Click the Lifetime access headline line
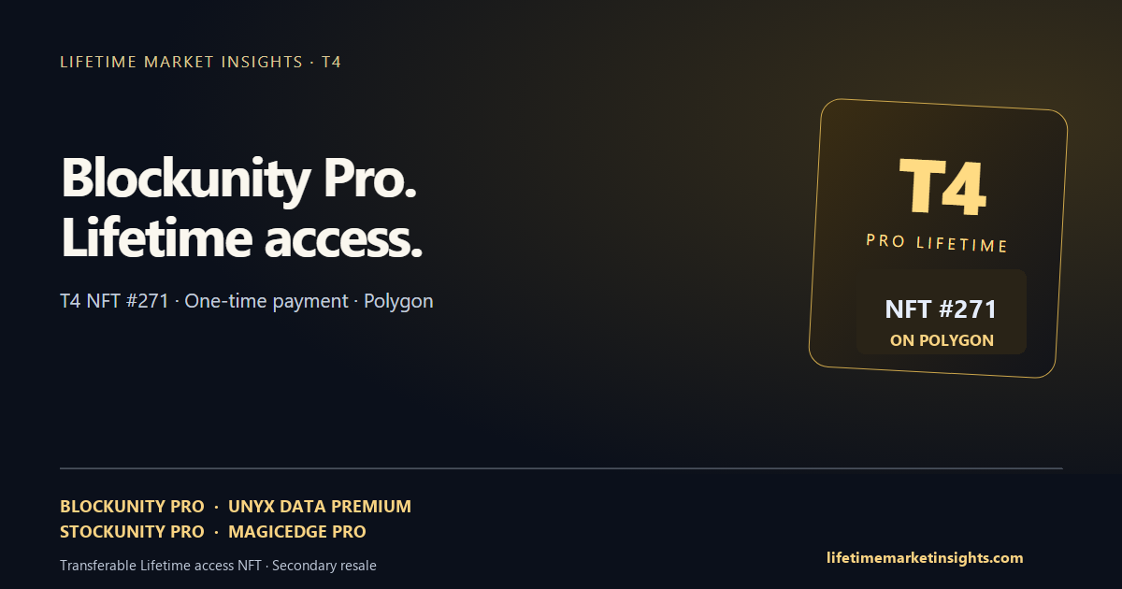 coord(241,237)
